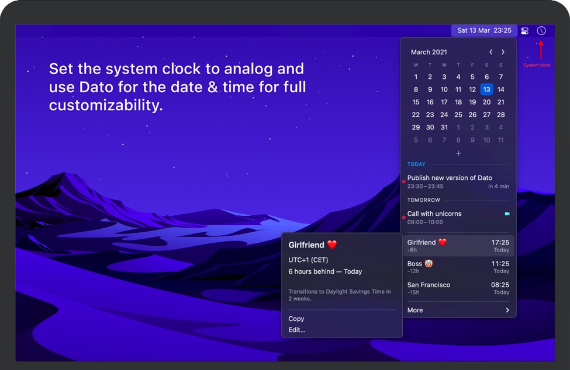The height and width of the screenshot is (370, 570).
Task: Select March 1 in the calendar
Action: [416, 77]
